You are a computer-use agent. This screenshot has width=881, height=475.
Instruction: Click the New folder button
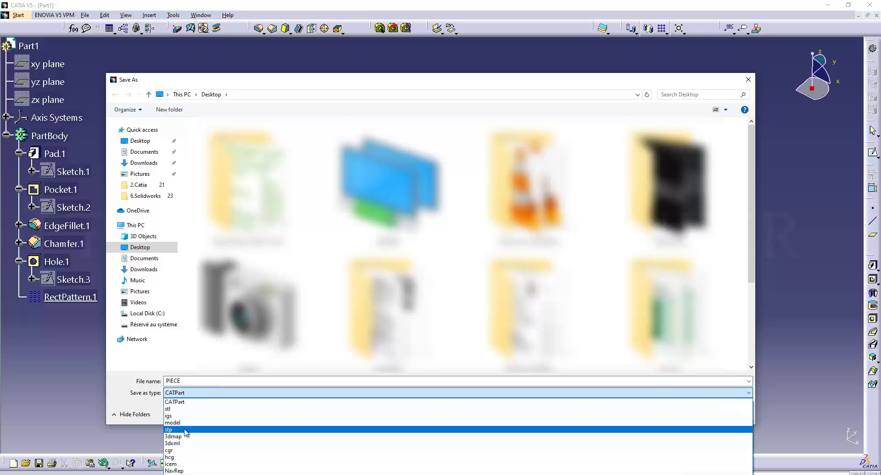(x=169, y=110)
